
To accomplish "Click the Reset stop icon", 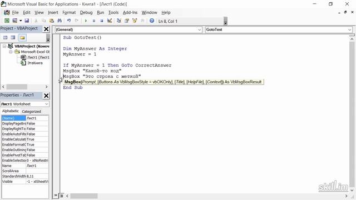I will pyautogui.click(x=102, y=21).
